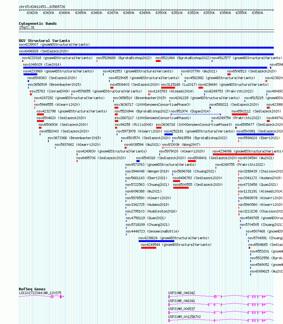Open the nsv3944048 (Wenger2019) label
Image resolution: width=283 pixels, height=324 pixels.
[147, 172]
